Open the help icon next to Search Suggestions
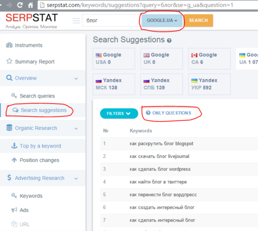Viewport: 259px width, 231px height. (169, 41)
